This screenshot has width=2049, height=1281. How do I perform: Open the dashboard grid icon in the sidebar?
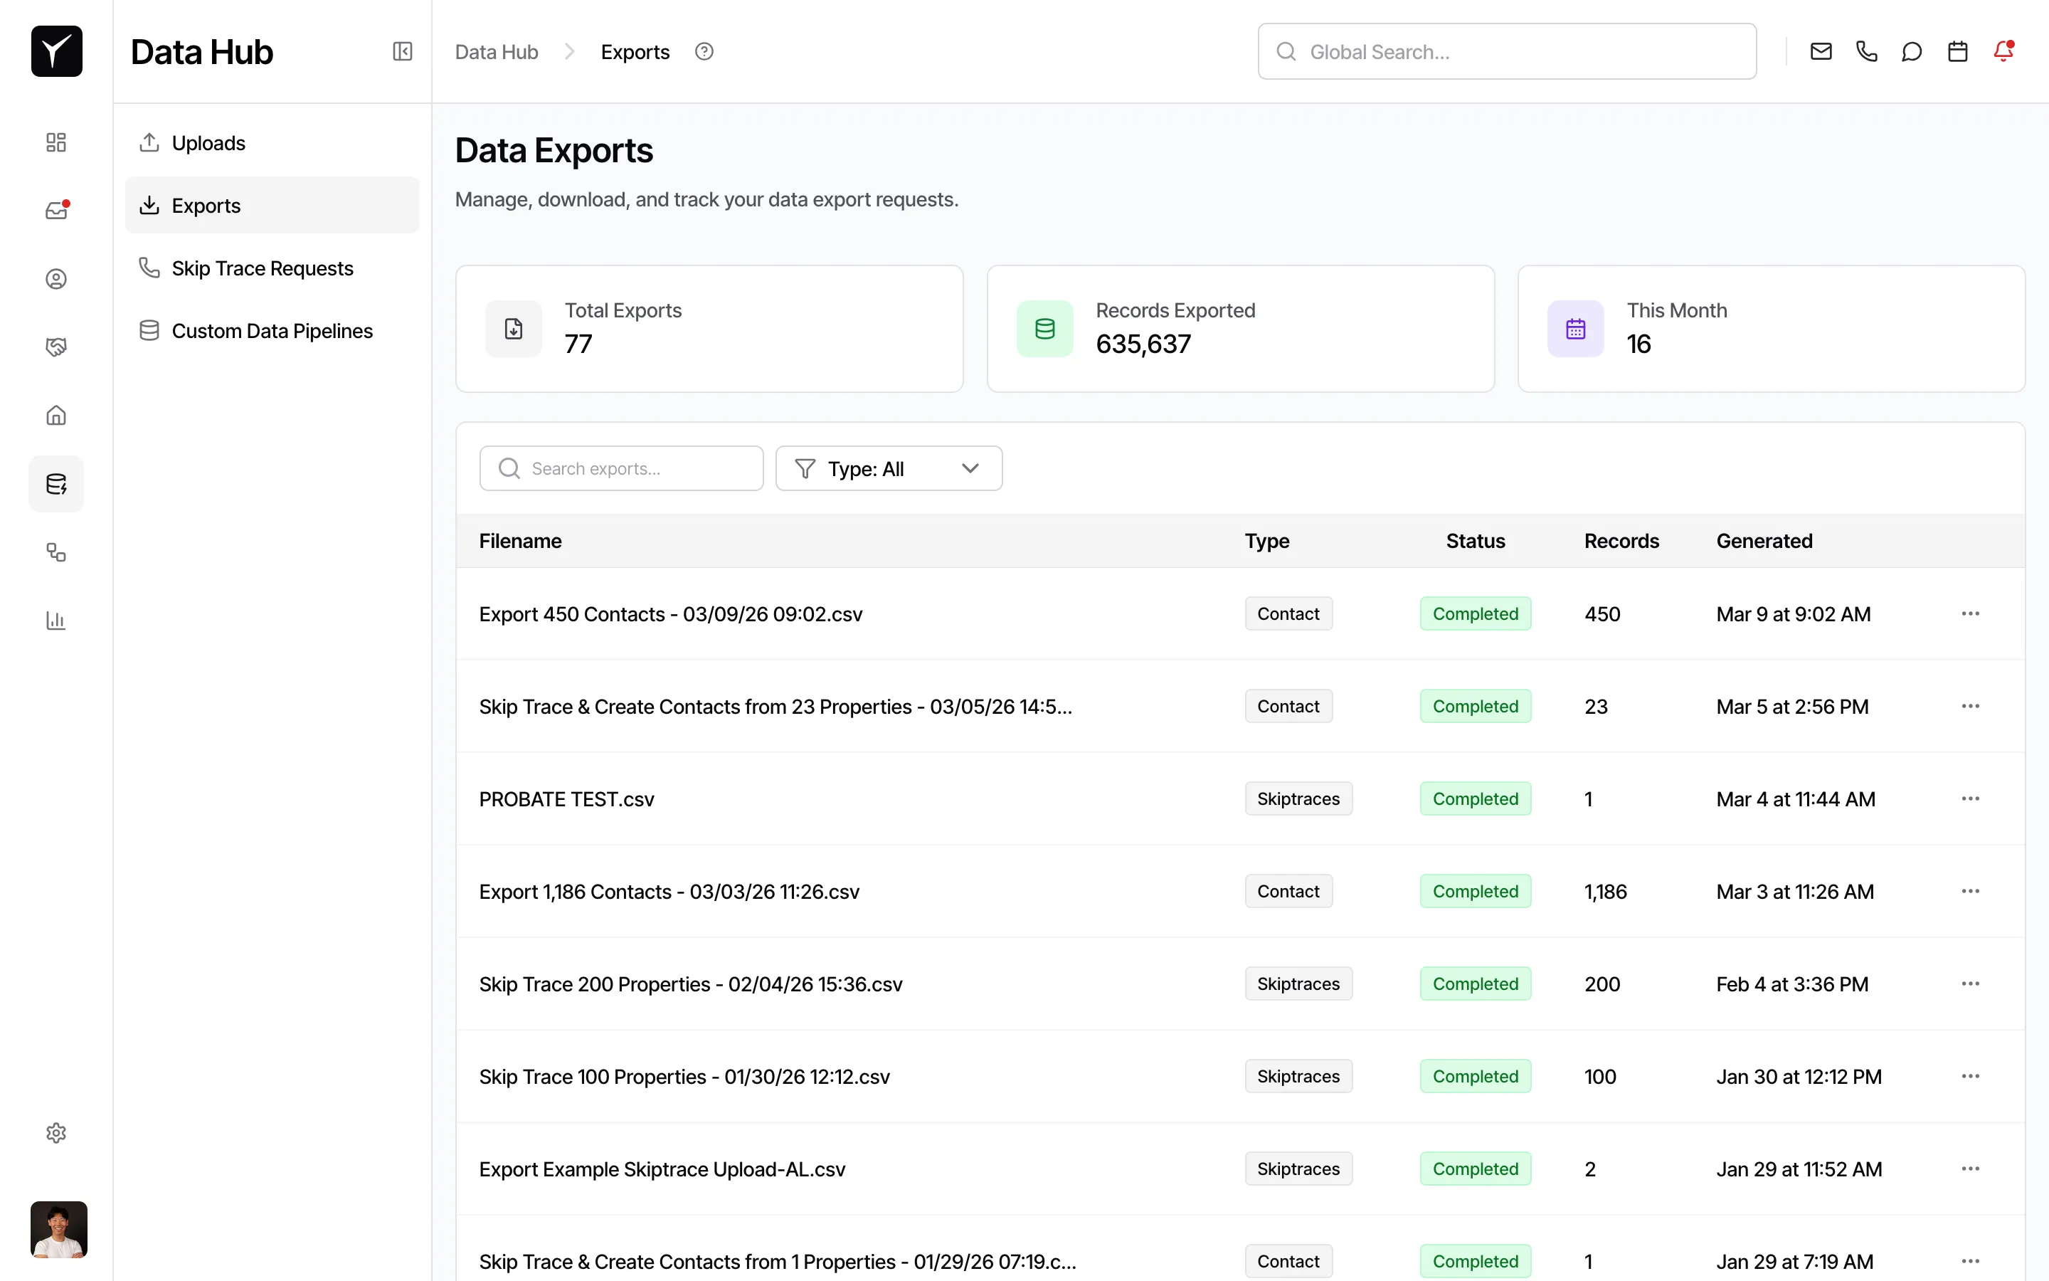[x=56, y=142]
